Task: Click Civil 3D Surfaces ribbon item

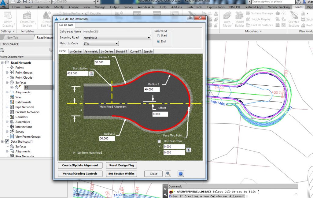Action: coord(259,25)
